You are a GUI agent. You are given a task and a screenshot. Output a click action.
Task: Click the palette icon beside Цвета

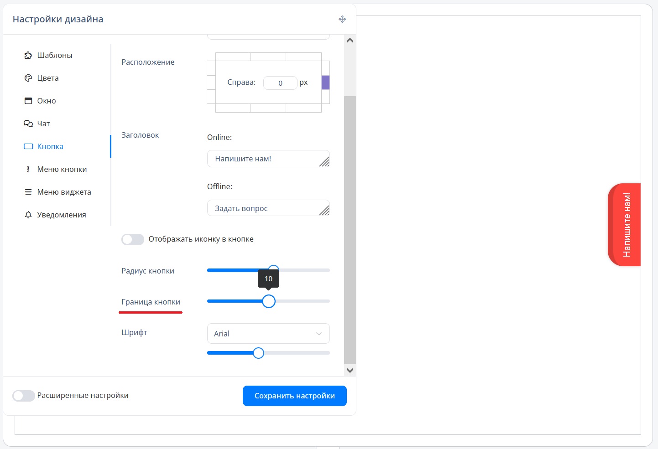click(28, 78)
